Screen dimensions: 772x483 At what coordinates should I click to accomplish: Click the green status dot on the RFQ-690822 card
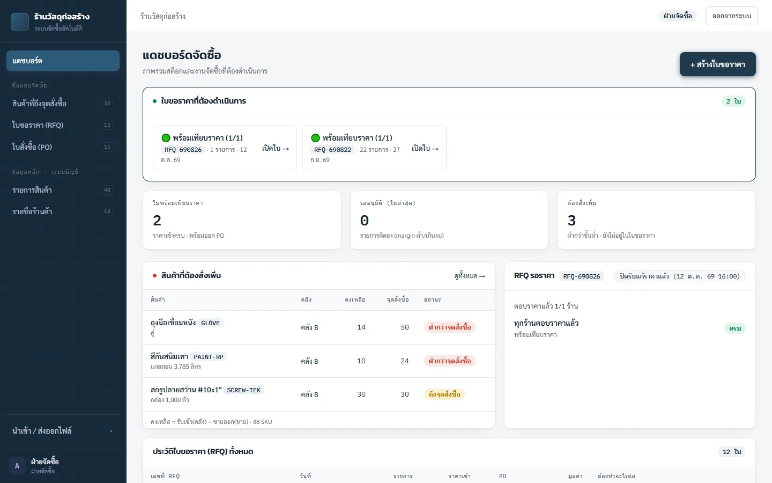(x=316, y=138)
